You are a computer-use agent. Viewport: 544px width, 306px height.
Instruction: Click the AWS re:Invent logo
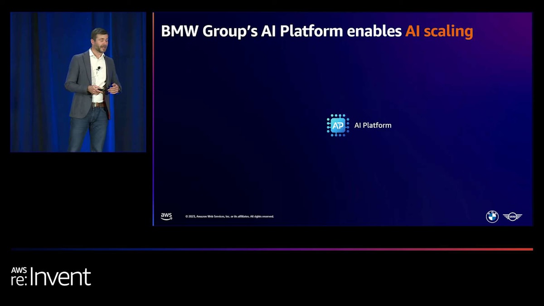51,277
